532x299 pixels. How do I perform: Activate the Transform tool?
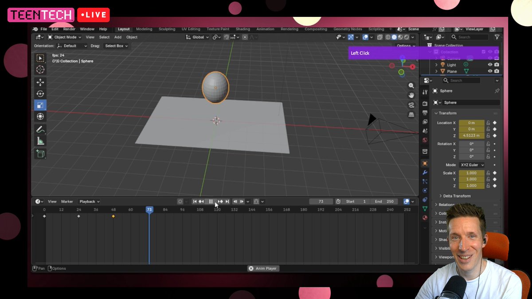(x=40, y=116)
